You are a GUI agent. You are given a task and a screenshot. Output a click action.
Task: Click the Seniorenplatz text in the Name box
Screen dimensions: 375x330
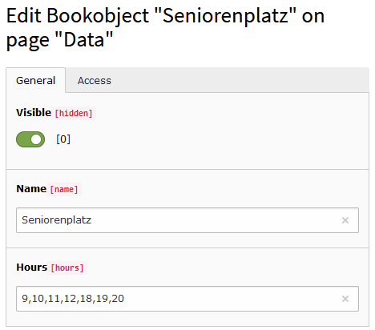pos(56,220)
